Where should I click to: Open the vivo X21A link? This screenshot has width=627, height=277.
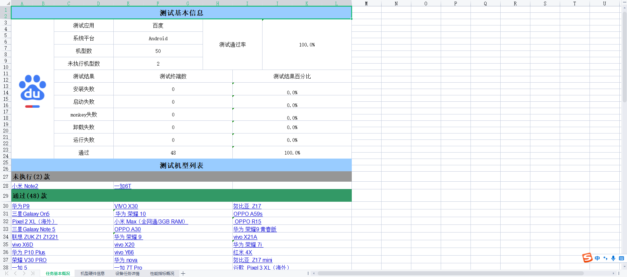click(x=245, y=237)
